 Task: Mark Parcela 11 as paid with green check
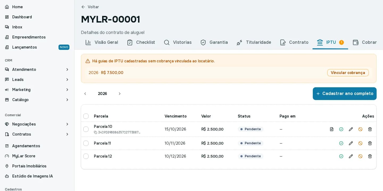click(x=341, y=143)
